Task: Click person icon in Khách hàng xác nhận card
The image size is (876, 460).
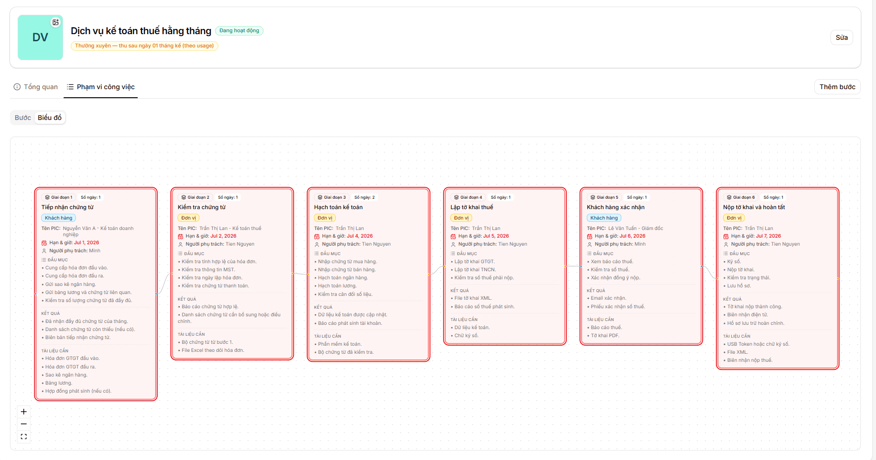Action: pos(589,244)
